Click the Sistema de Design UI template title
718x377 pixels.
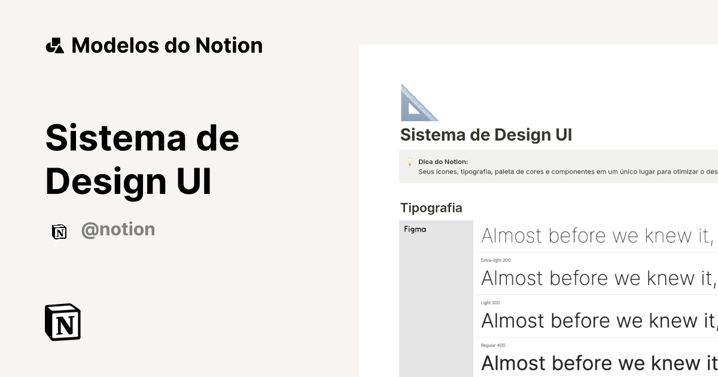(142, 159)
